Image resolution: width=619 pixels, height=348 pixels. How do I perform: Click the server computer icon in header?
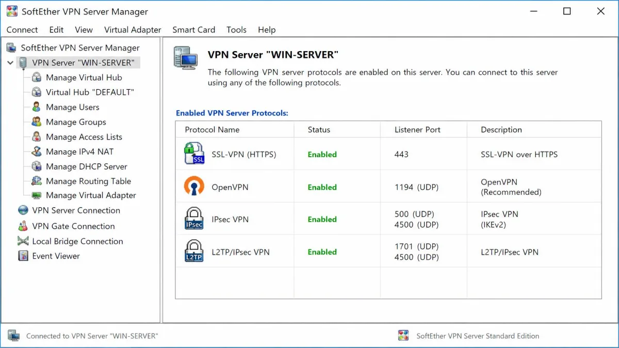tap(186, 58)
